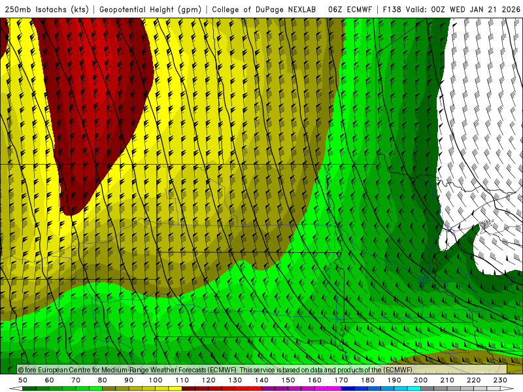523x392 pixels.
Task: Click the "00Z WED JAN 21 2026" valid time
Action: [476, 9]
